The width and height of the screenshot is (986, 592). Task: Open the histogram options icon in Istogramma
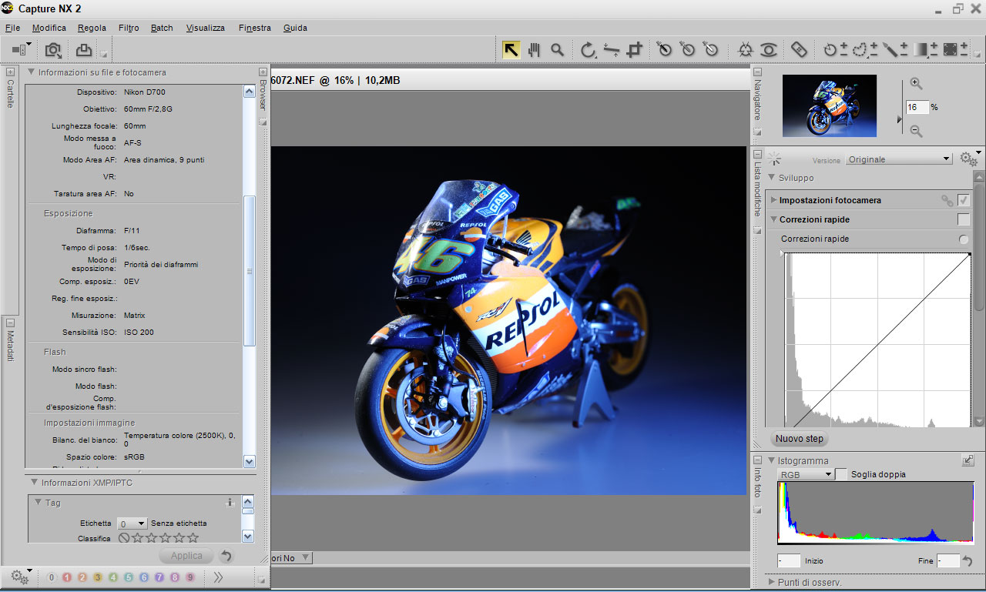(x=968, y=460)
